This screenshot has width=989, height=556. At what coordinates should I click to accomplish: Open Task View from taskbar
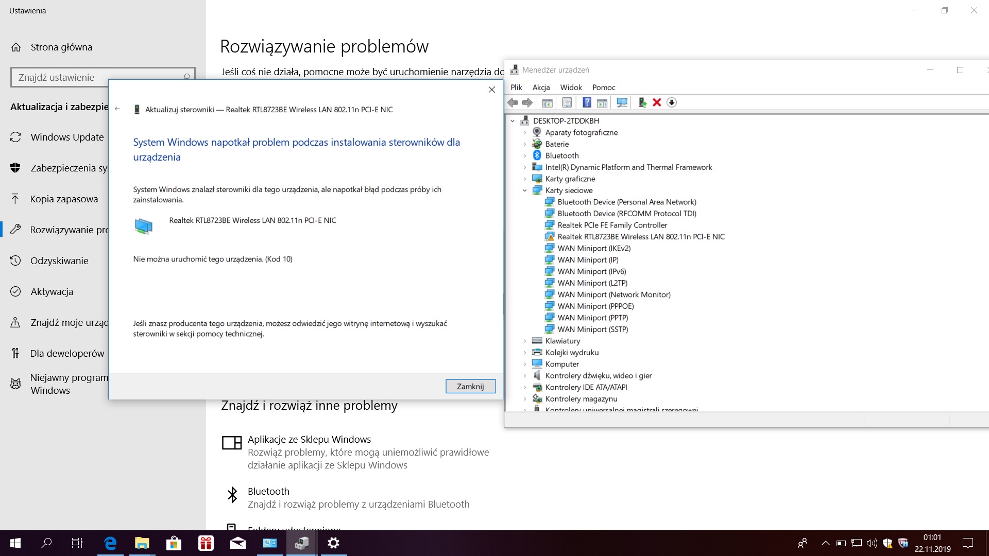click(77, 543)
